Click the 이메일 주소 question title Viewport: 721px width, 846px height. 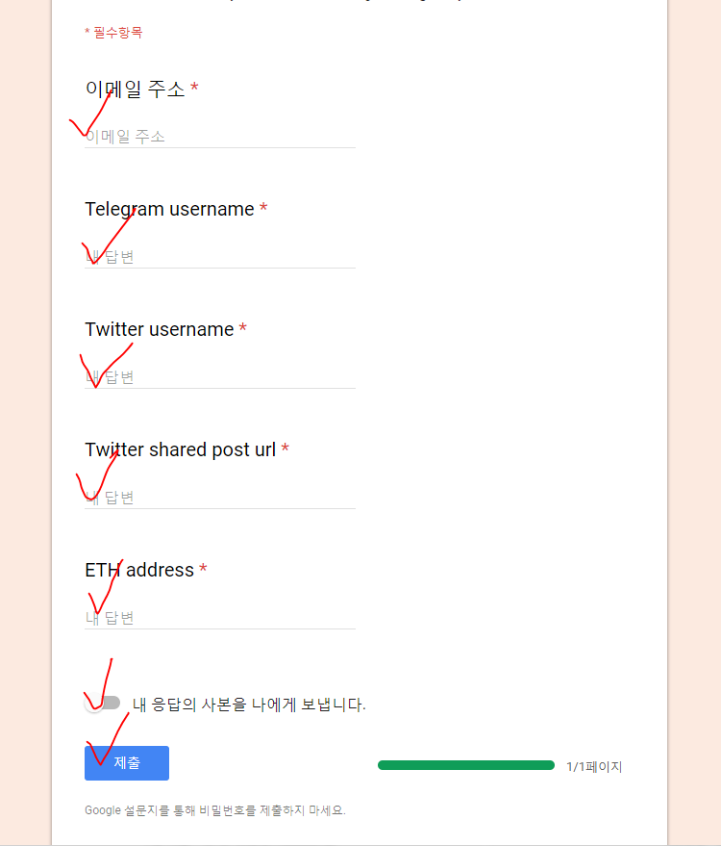135,90
